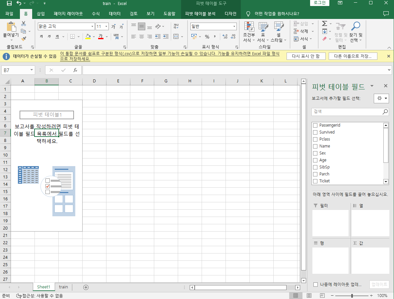Toggle underline formatting icon
This screenshot has width=394, height=299.
[57, 37]
